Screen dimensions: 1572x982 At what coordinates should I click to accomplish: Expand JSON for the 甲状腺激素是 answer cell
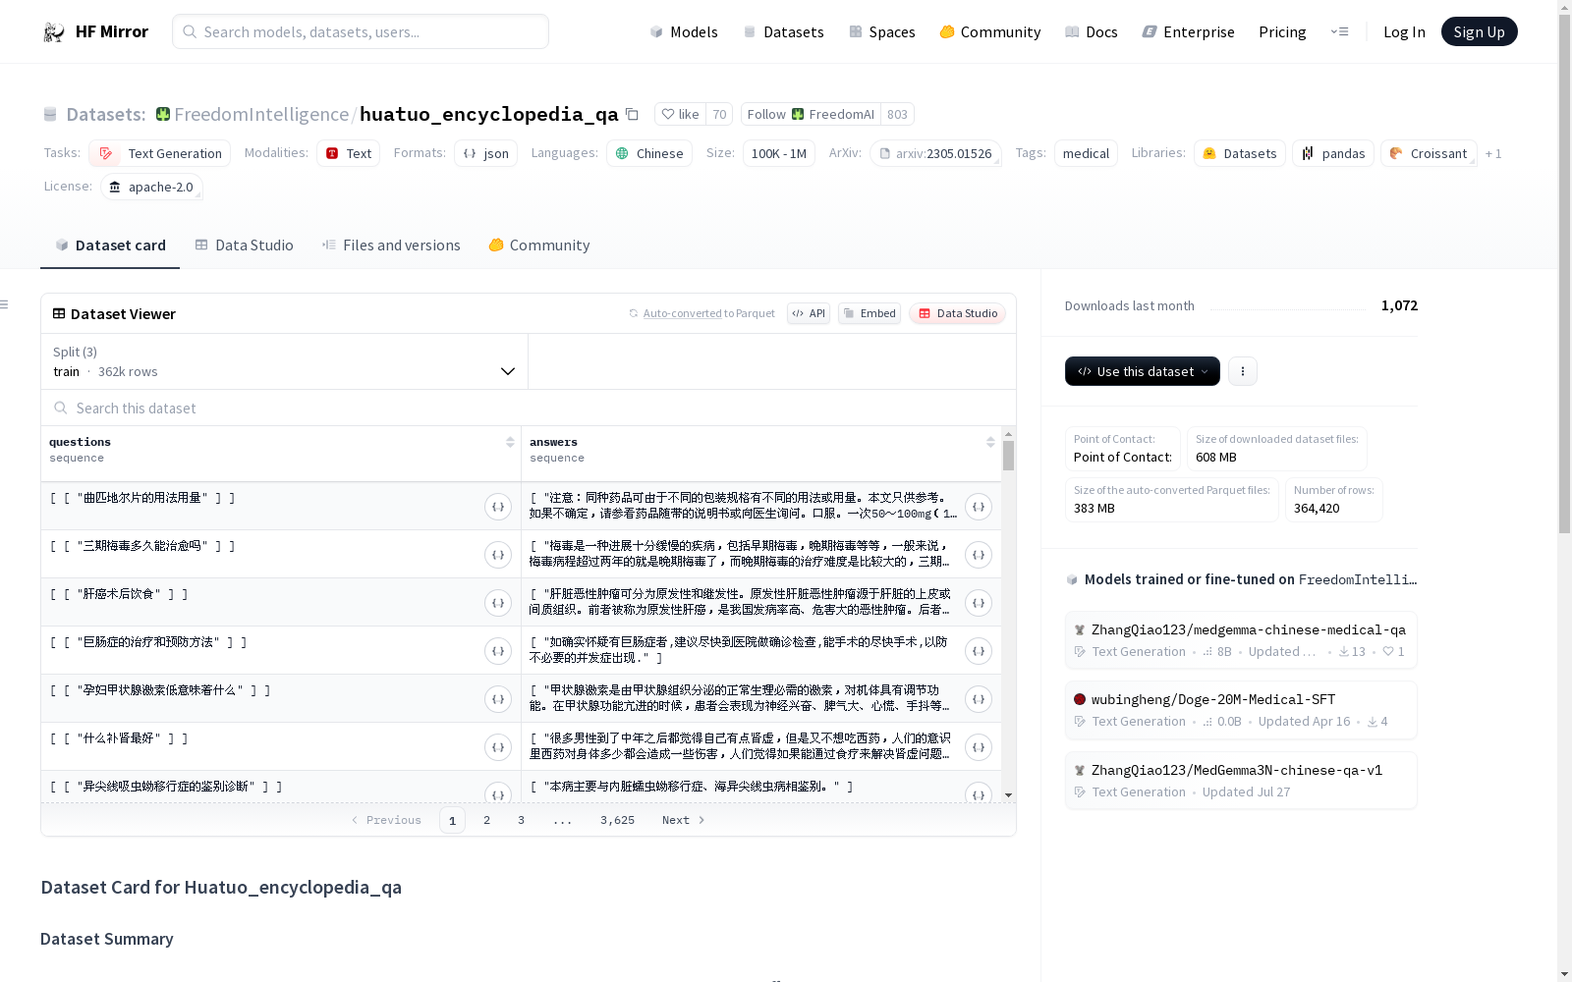click(979, 699)
